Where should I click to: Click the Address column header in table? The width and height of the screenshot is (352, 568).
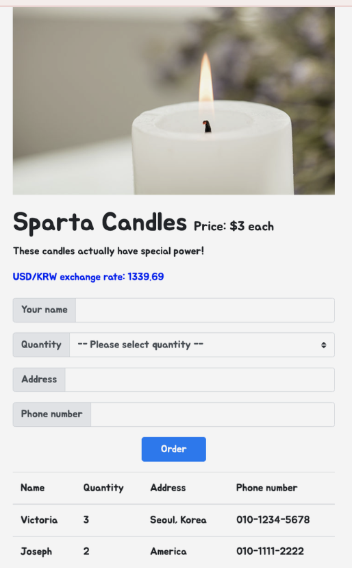pyautogui.click(x=168, y=488)
